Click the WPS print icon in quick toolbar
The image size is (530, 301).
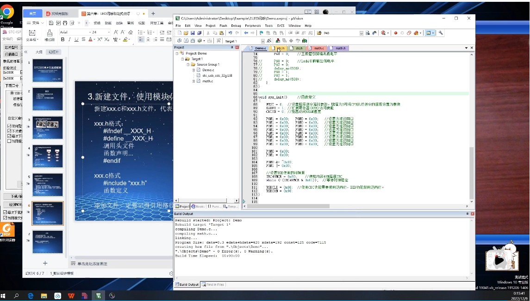tap(65, 23)
